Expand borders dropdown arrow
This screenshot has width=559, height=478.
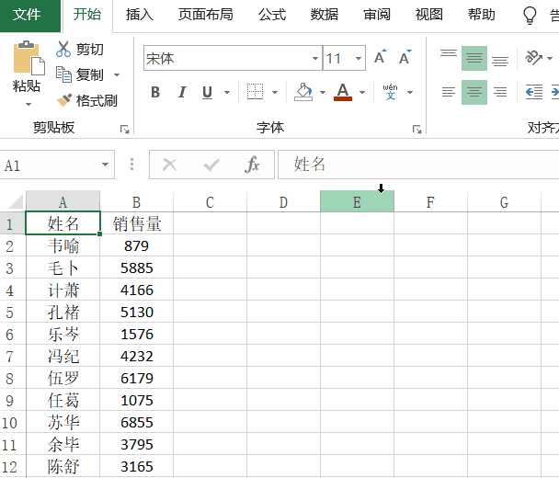[x=275, y=92]
